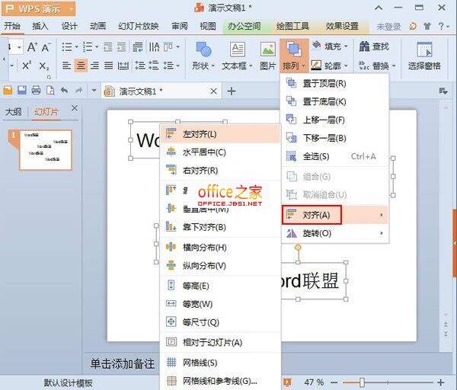Viewport: 457px width, 390px height.
Task: Open the 绘图工具 (Drawing Tools) tab
Action: pos(292,26)
